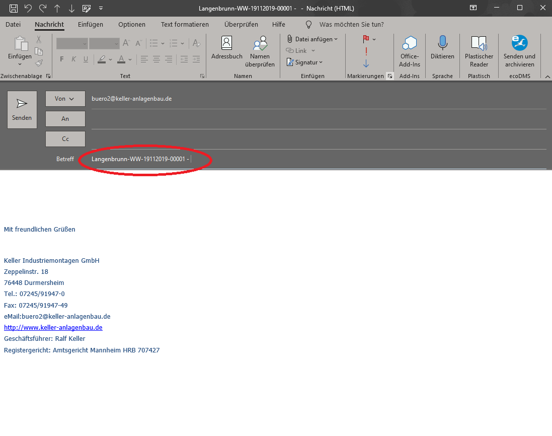
Task: Save the message with the floppy disk icon
Action: (x=14, y=8)
